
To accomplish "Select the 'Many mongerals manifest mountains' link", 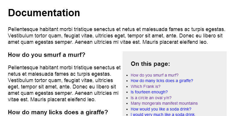I will tap(164, 103).
